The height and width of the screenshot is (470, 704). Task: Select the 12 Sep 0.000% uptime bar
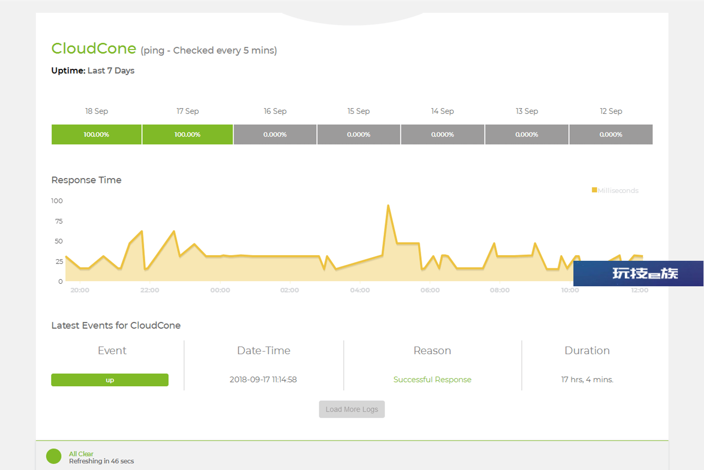tap(611, 135)
